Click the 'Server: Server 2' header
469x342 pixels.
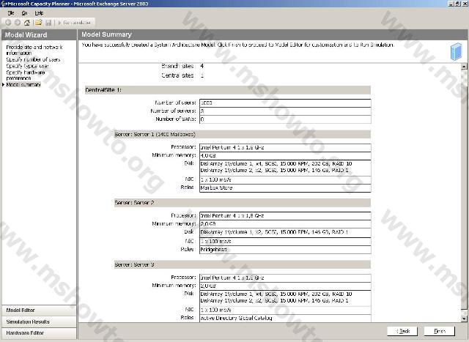pos(243,203)
